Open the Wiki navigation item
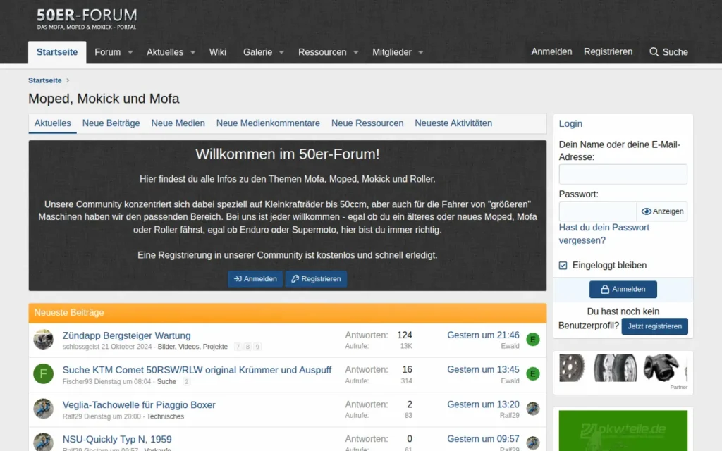The width and height of the screenshot is (722, 451). [217, 52]
